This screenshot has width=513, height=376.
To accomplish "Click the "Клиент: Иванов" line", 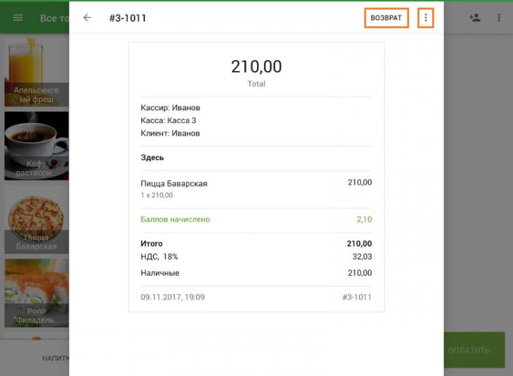I will point(170,133).
